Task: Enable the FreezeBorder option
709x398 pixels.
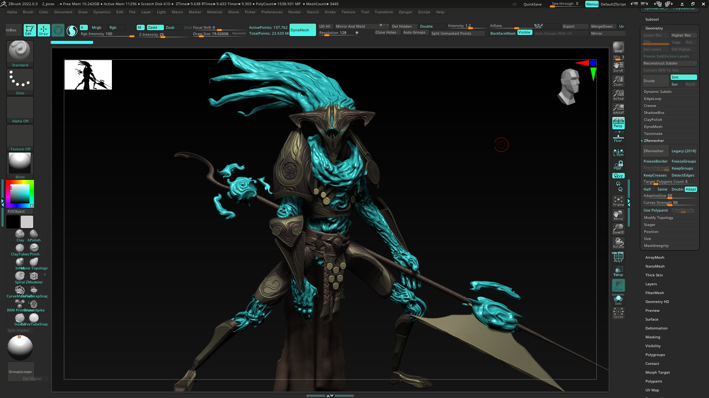Action: click(x=655, y=161)
